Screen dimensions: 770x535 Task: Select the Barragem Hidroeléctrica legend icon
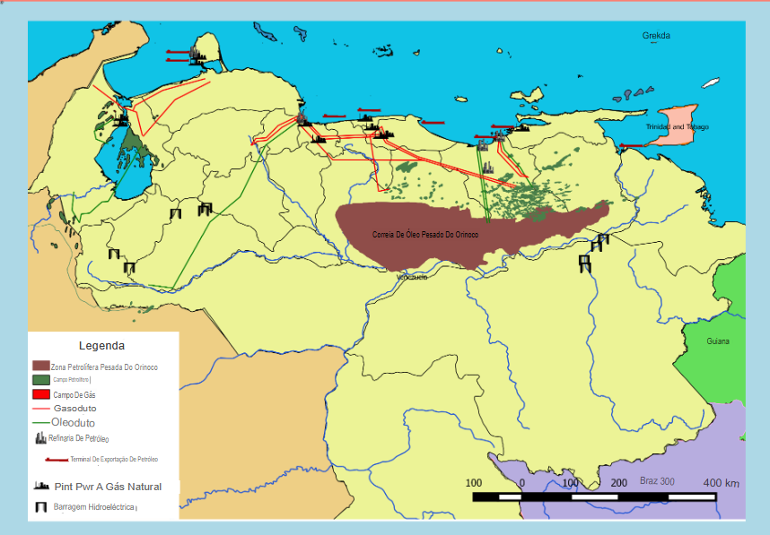pos(41,505)
